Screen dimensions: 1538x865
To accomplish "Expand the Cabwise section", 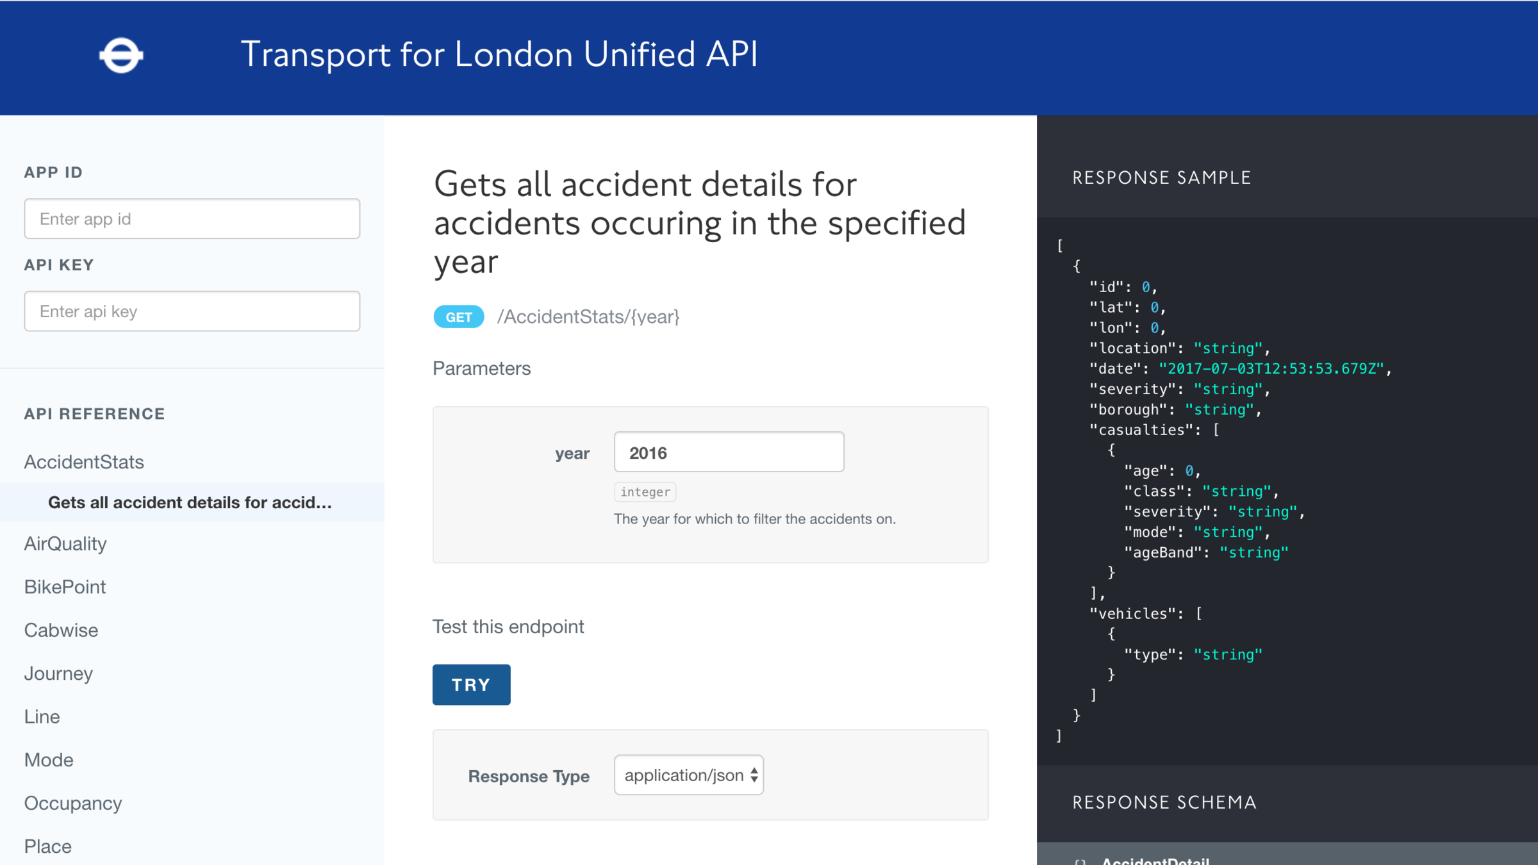I will (x=61, y=630).
